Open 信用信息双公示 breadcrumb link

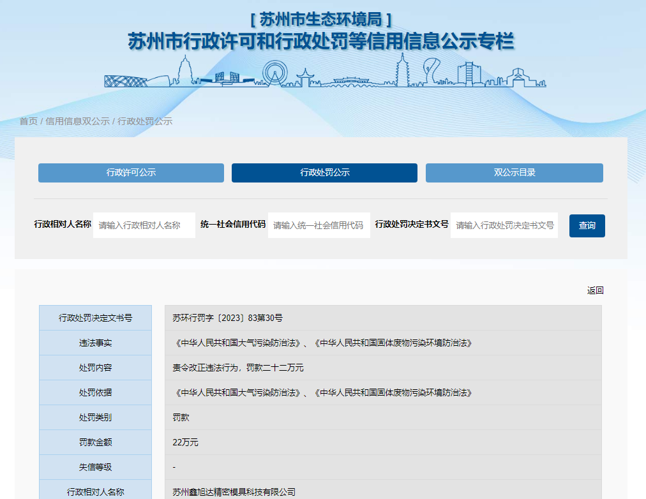[77, 121]
